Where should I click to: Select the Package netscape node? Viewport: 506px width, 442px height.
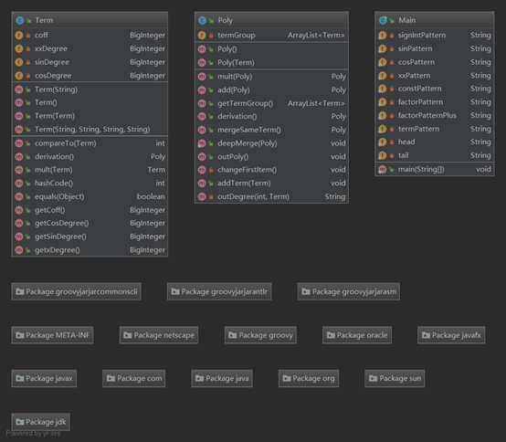[158, 335]
